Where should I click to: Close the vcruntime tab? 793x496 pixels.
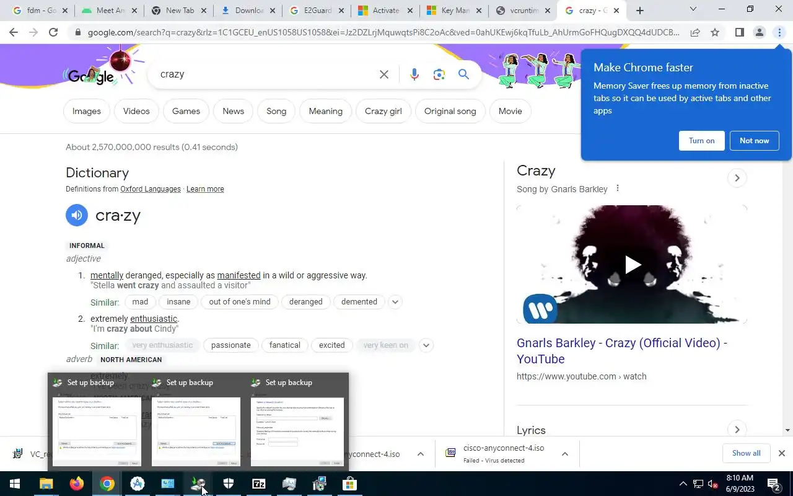548,11
